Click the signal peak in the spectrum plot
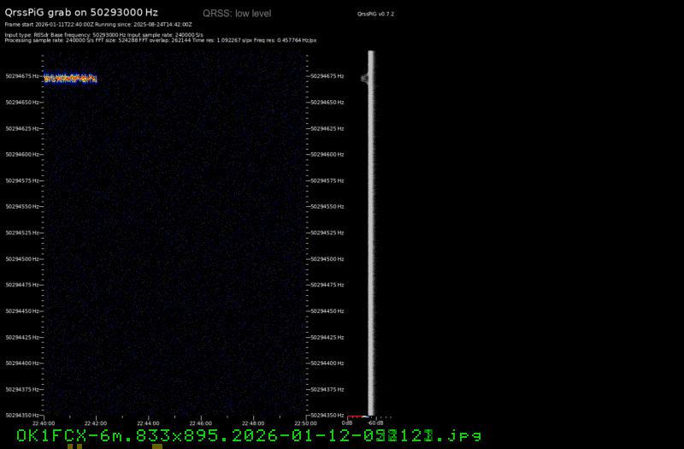This screenshot has width=684, height=449. [x=365, y=78]
